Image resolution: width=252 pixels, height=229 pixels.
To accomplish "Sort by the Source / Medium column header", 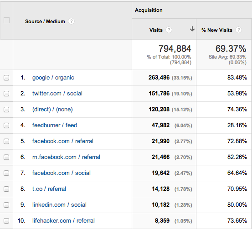I will (x=45, y=21).
